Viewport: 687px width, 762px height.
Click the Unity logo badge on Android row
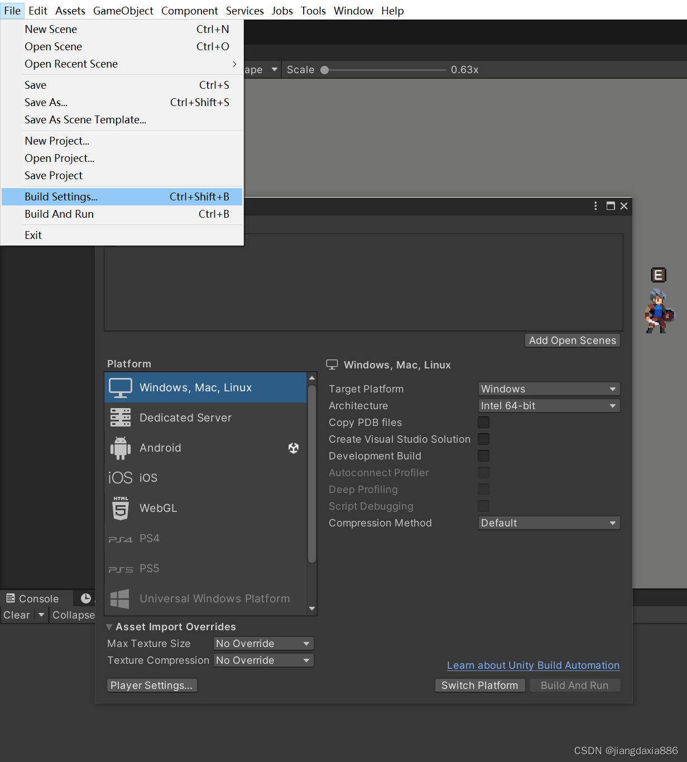click(x=294, y=448)
